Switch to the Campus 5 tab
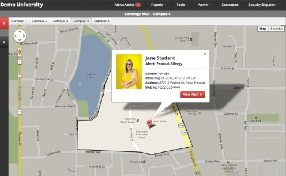Image resolution: width=286 pixels, height=176 pixels. coord(101,21)
